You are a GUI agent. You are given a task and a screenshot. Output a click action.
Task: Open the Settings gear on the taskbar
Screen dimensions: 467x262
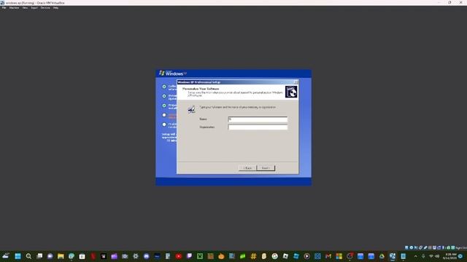(x=136, y=256)
